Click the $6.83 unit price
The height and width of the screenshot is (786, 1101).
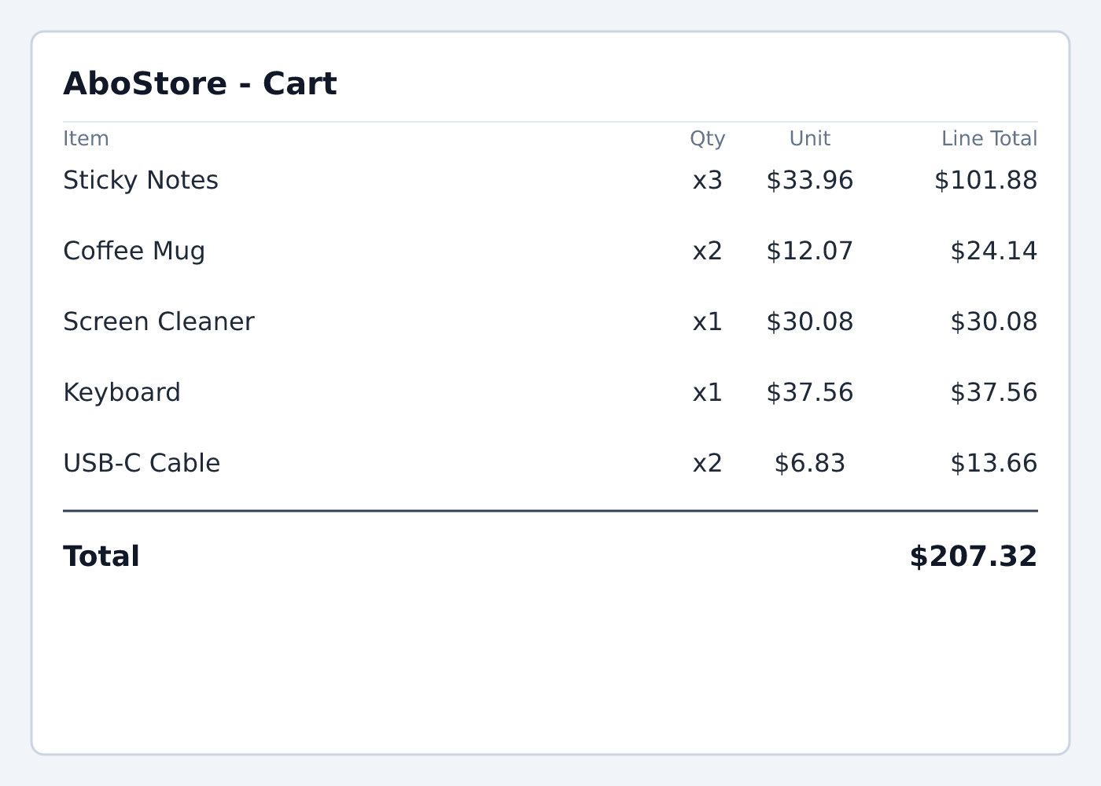(x=810, y=464)
